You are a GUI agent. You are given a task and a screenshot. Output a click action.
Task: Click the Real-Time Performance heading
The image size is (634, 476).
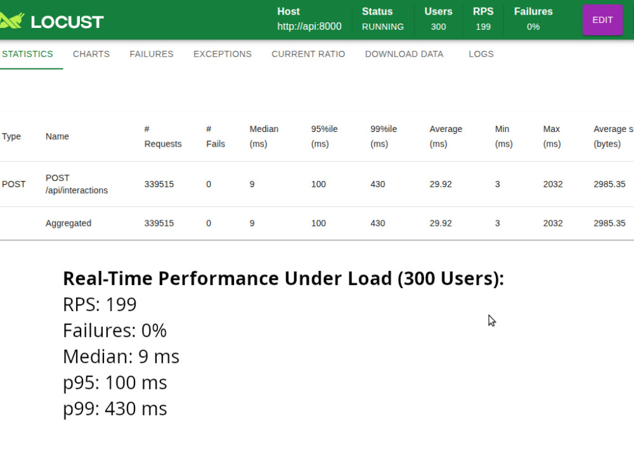tap(283, 279)
